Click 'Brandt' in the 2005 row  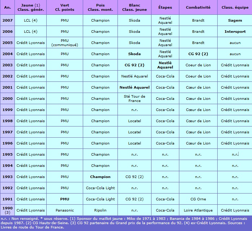198,43
